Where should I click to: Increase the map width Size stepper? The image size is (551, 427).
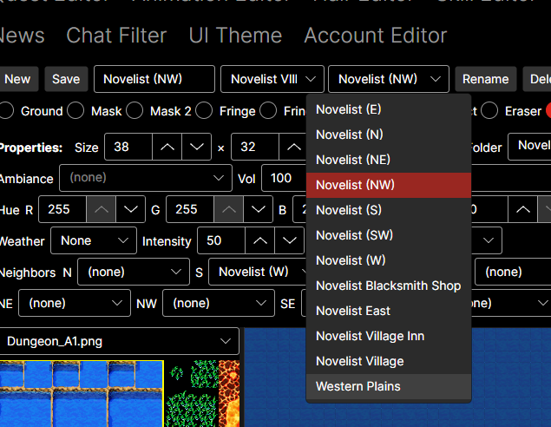coord(167,147)
